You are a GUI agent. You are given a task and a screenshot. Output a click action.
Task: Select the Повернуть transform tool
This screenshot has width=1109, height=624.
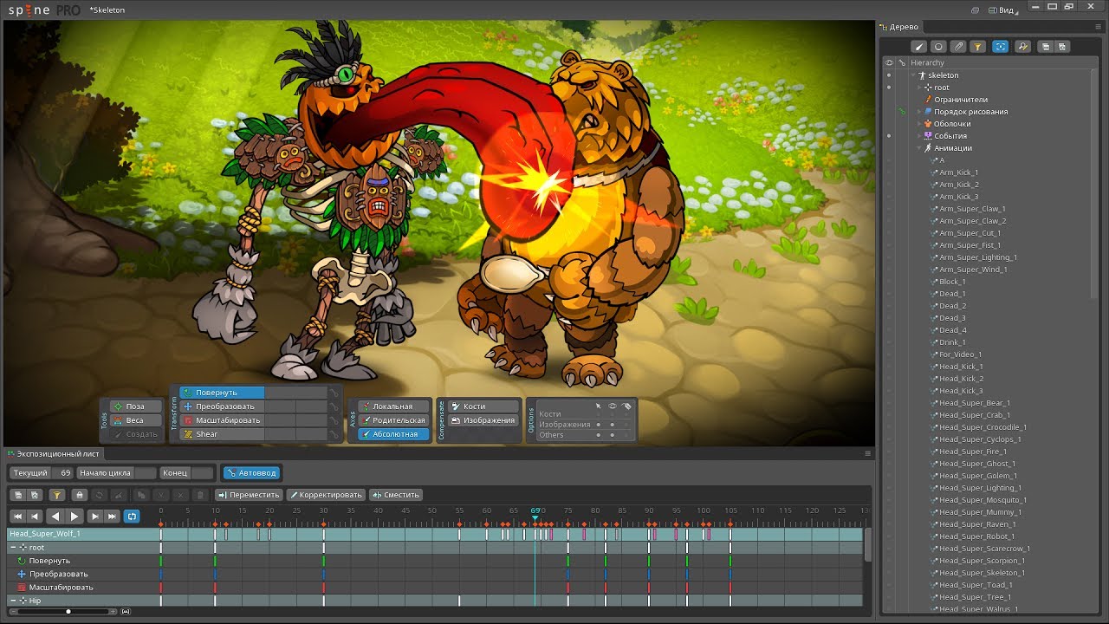click(x=222, y=393)
